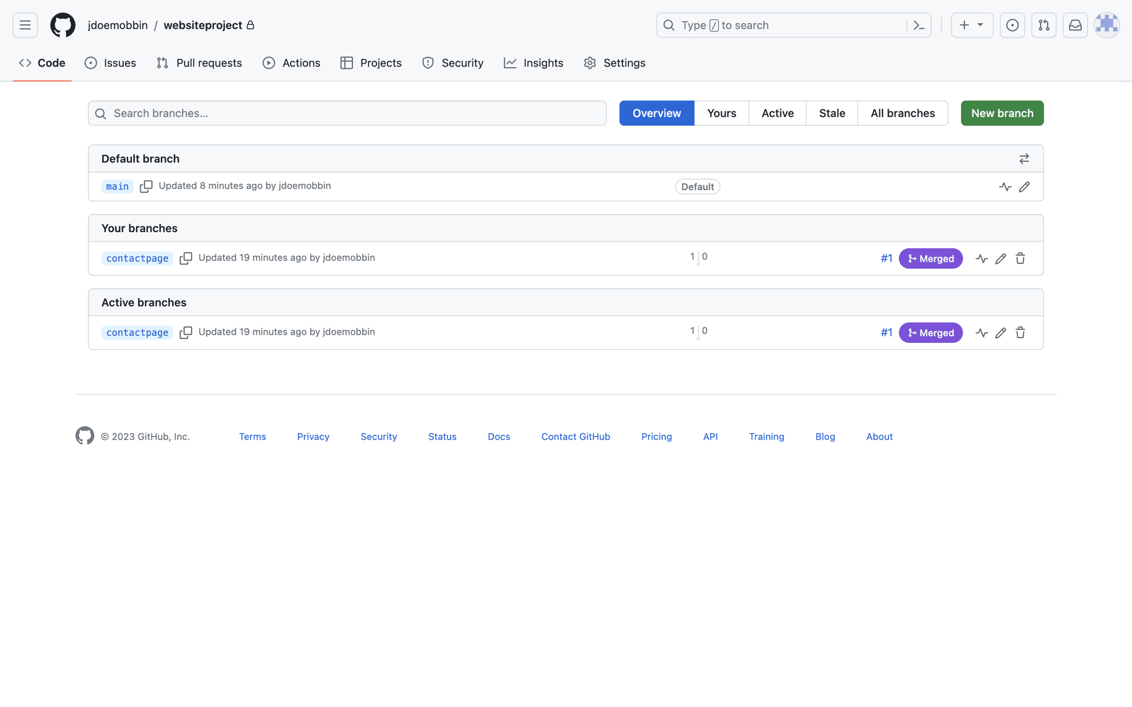This screenshot has height=707, width=1132.
Task: Select the Yours branch filter
Action: click(722, 113)
